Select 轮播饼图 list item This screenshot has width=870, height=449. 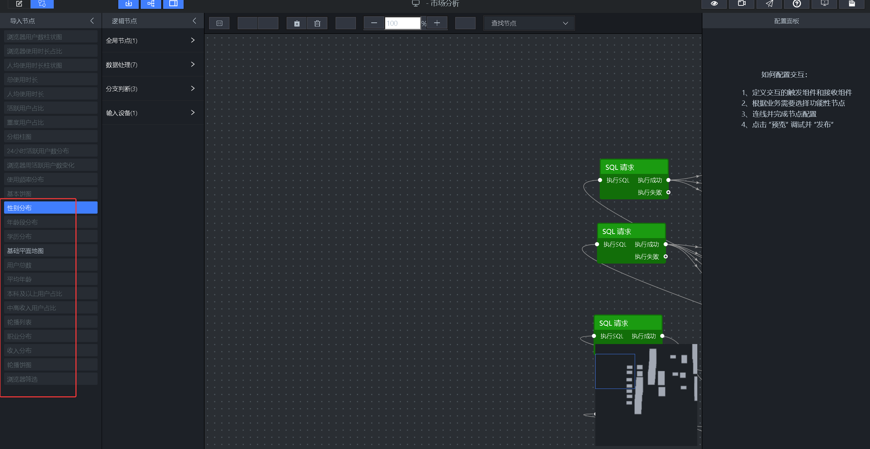51,365
